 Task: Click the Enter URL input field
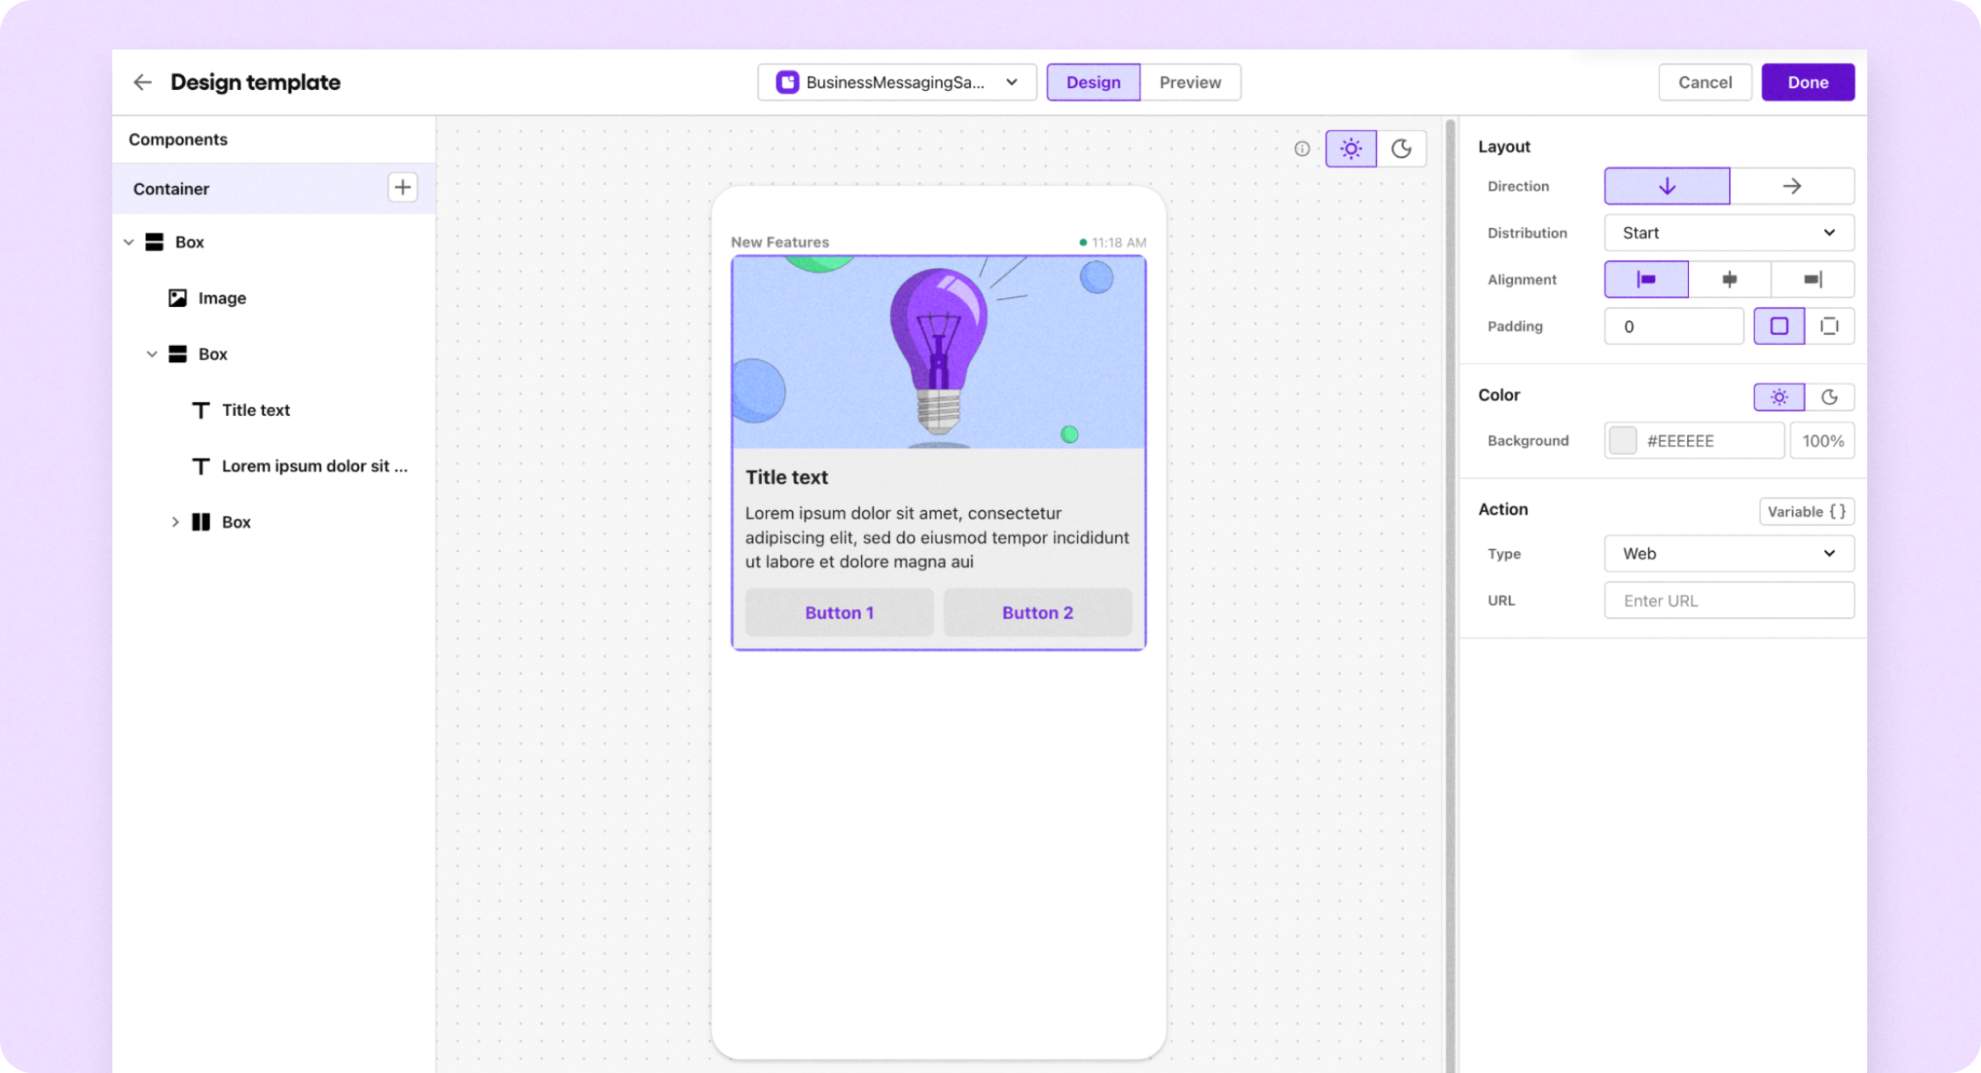[1728, 600]
